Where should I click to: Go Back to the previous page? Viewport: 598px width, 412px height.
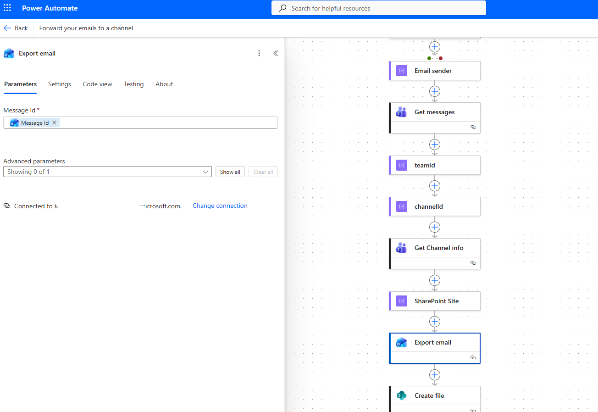tap(16, 28)
